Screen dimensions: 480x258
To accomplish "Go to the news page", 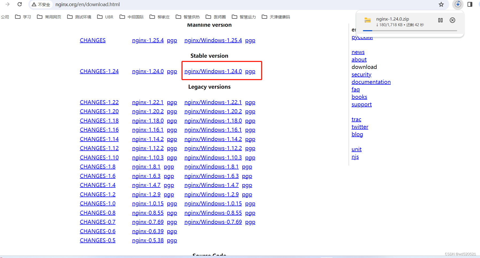I will click(358, 52).
